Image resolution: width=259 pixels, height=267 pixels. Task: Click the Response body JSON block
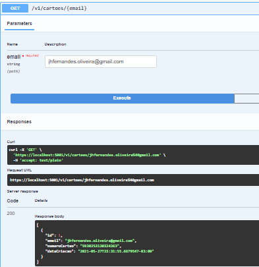[x=147, y=243]
